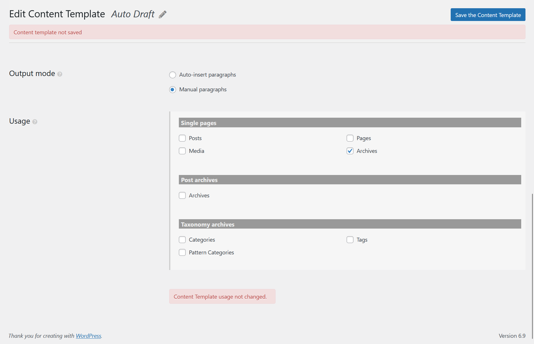Viewport: 534px width, 344px height.
Task: Click the pencil icon to edit title
Action: click(x=163, y=14)
